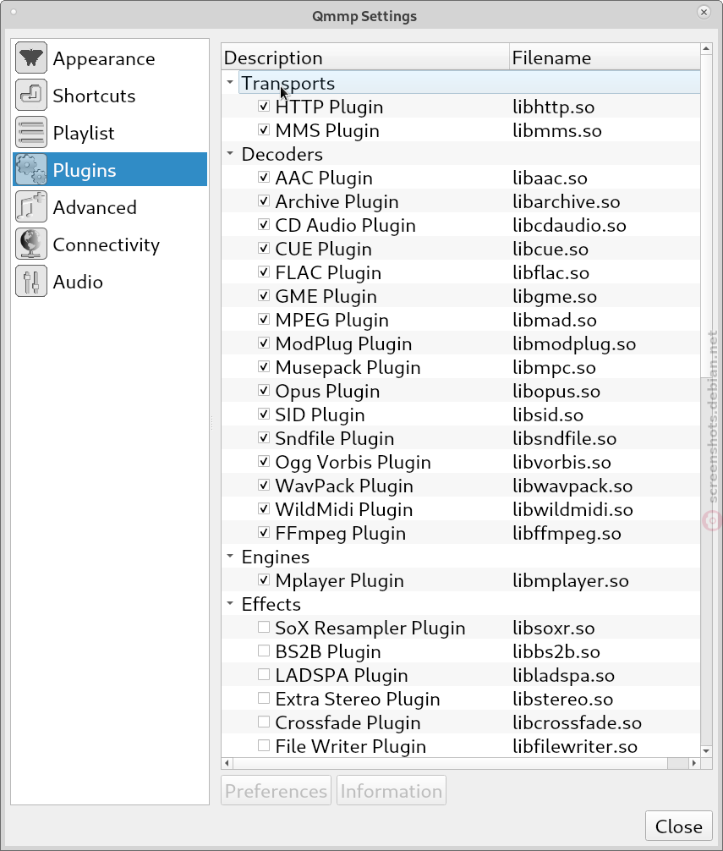This screenshot has width=723, height=851.
Task: Disable the FLAC Plugin checkbox
Action: pyautogui.click(x=264, y=272)
